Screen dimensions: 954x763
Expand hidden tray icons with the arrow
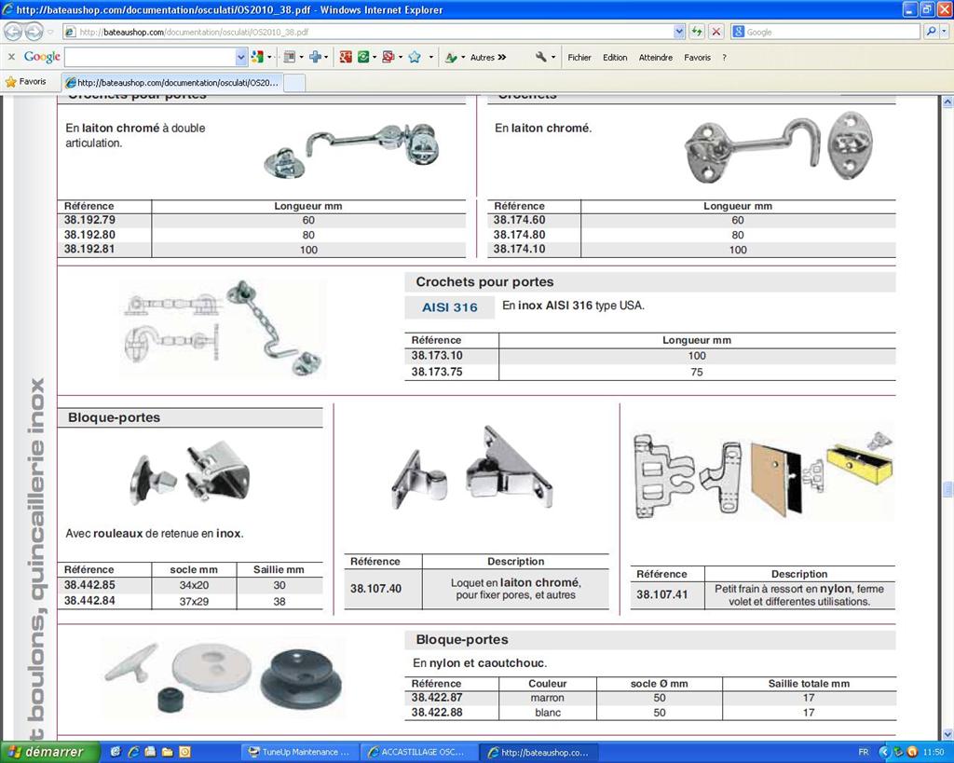885,752
